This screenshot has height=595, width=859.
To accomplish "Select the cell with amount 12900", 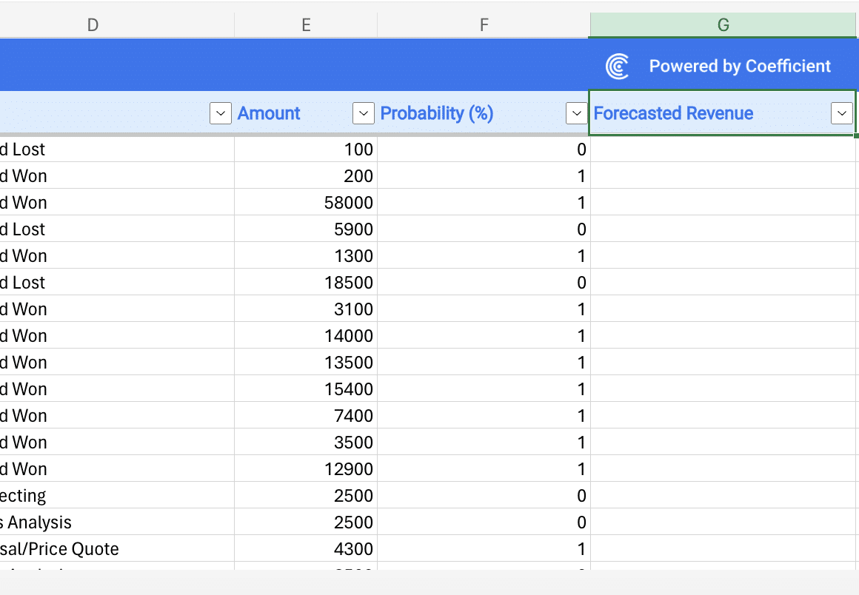I will [x=306, y=469].
